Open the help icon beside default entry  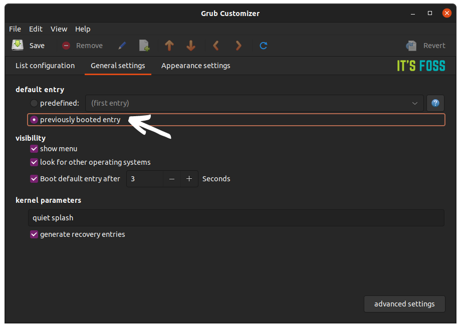click(x=435, y=103)
